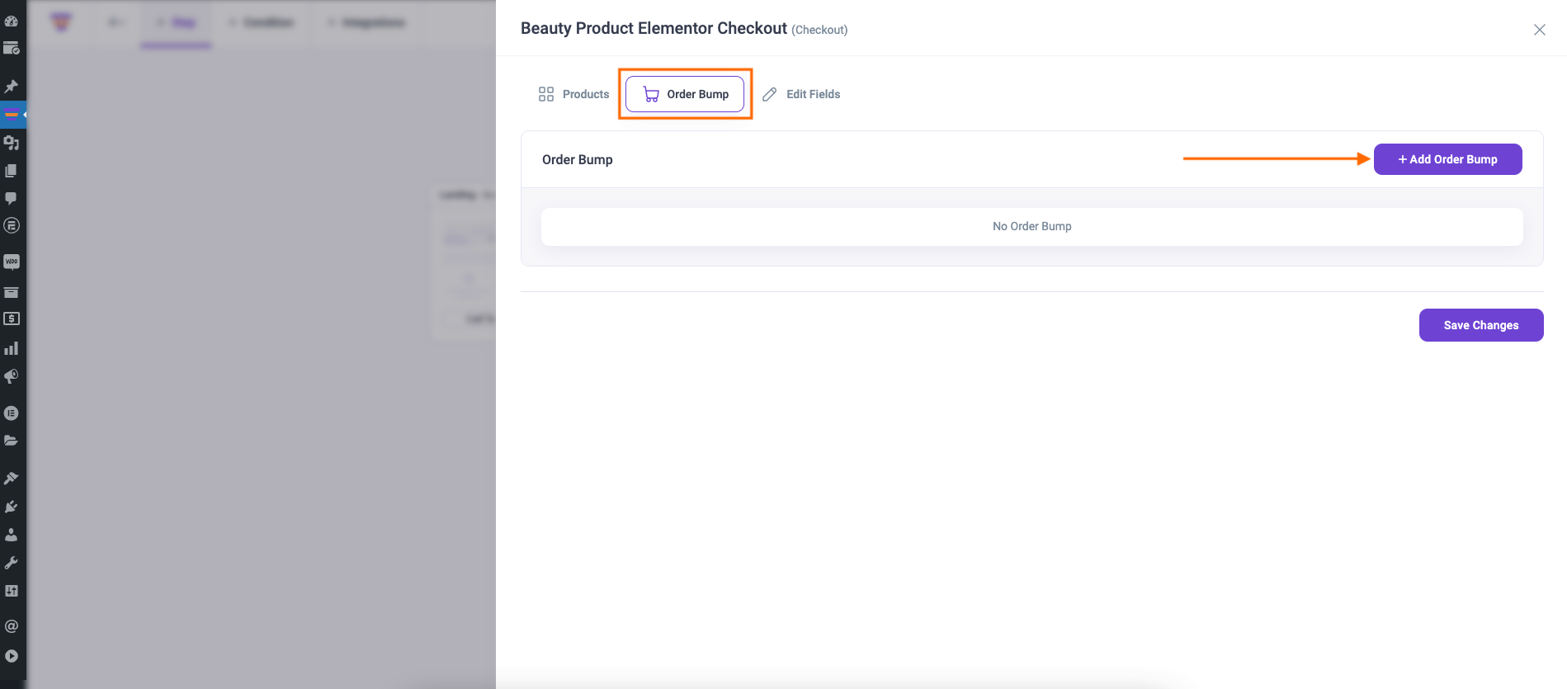The height and width of the screenshot is (689, 1567).
Task: Click the at-sign icon in sidebar
Action: pos(12,626)
